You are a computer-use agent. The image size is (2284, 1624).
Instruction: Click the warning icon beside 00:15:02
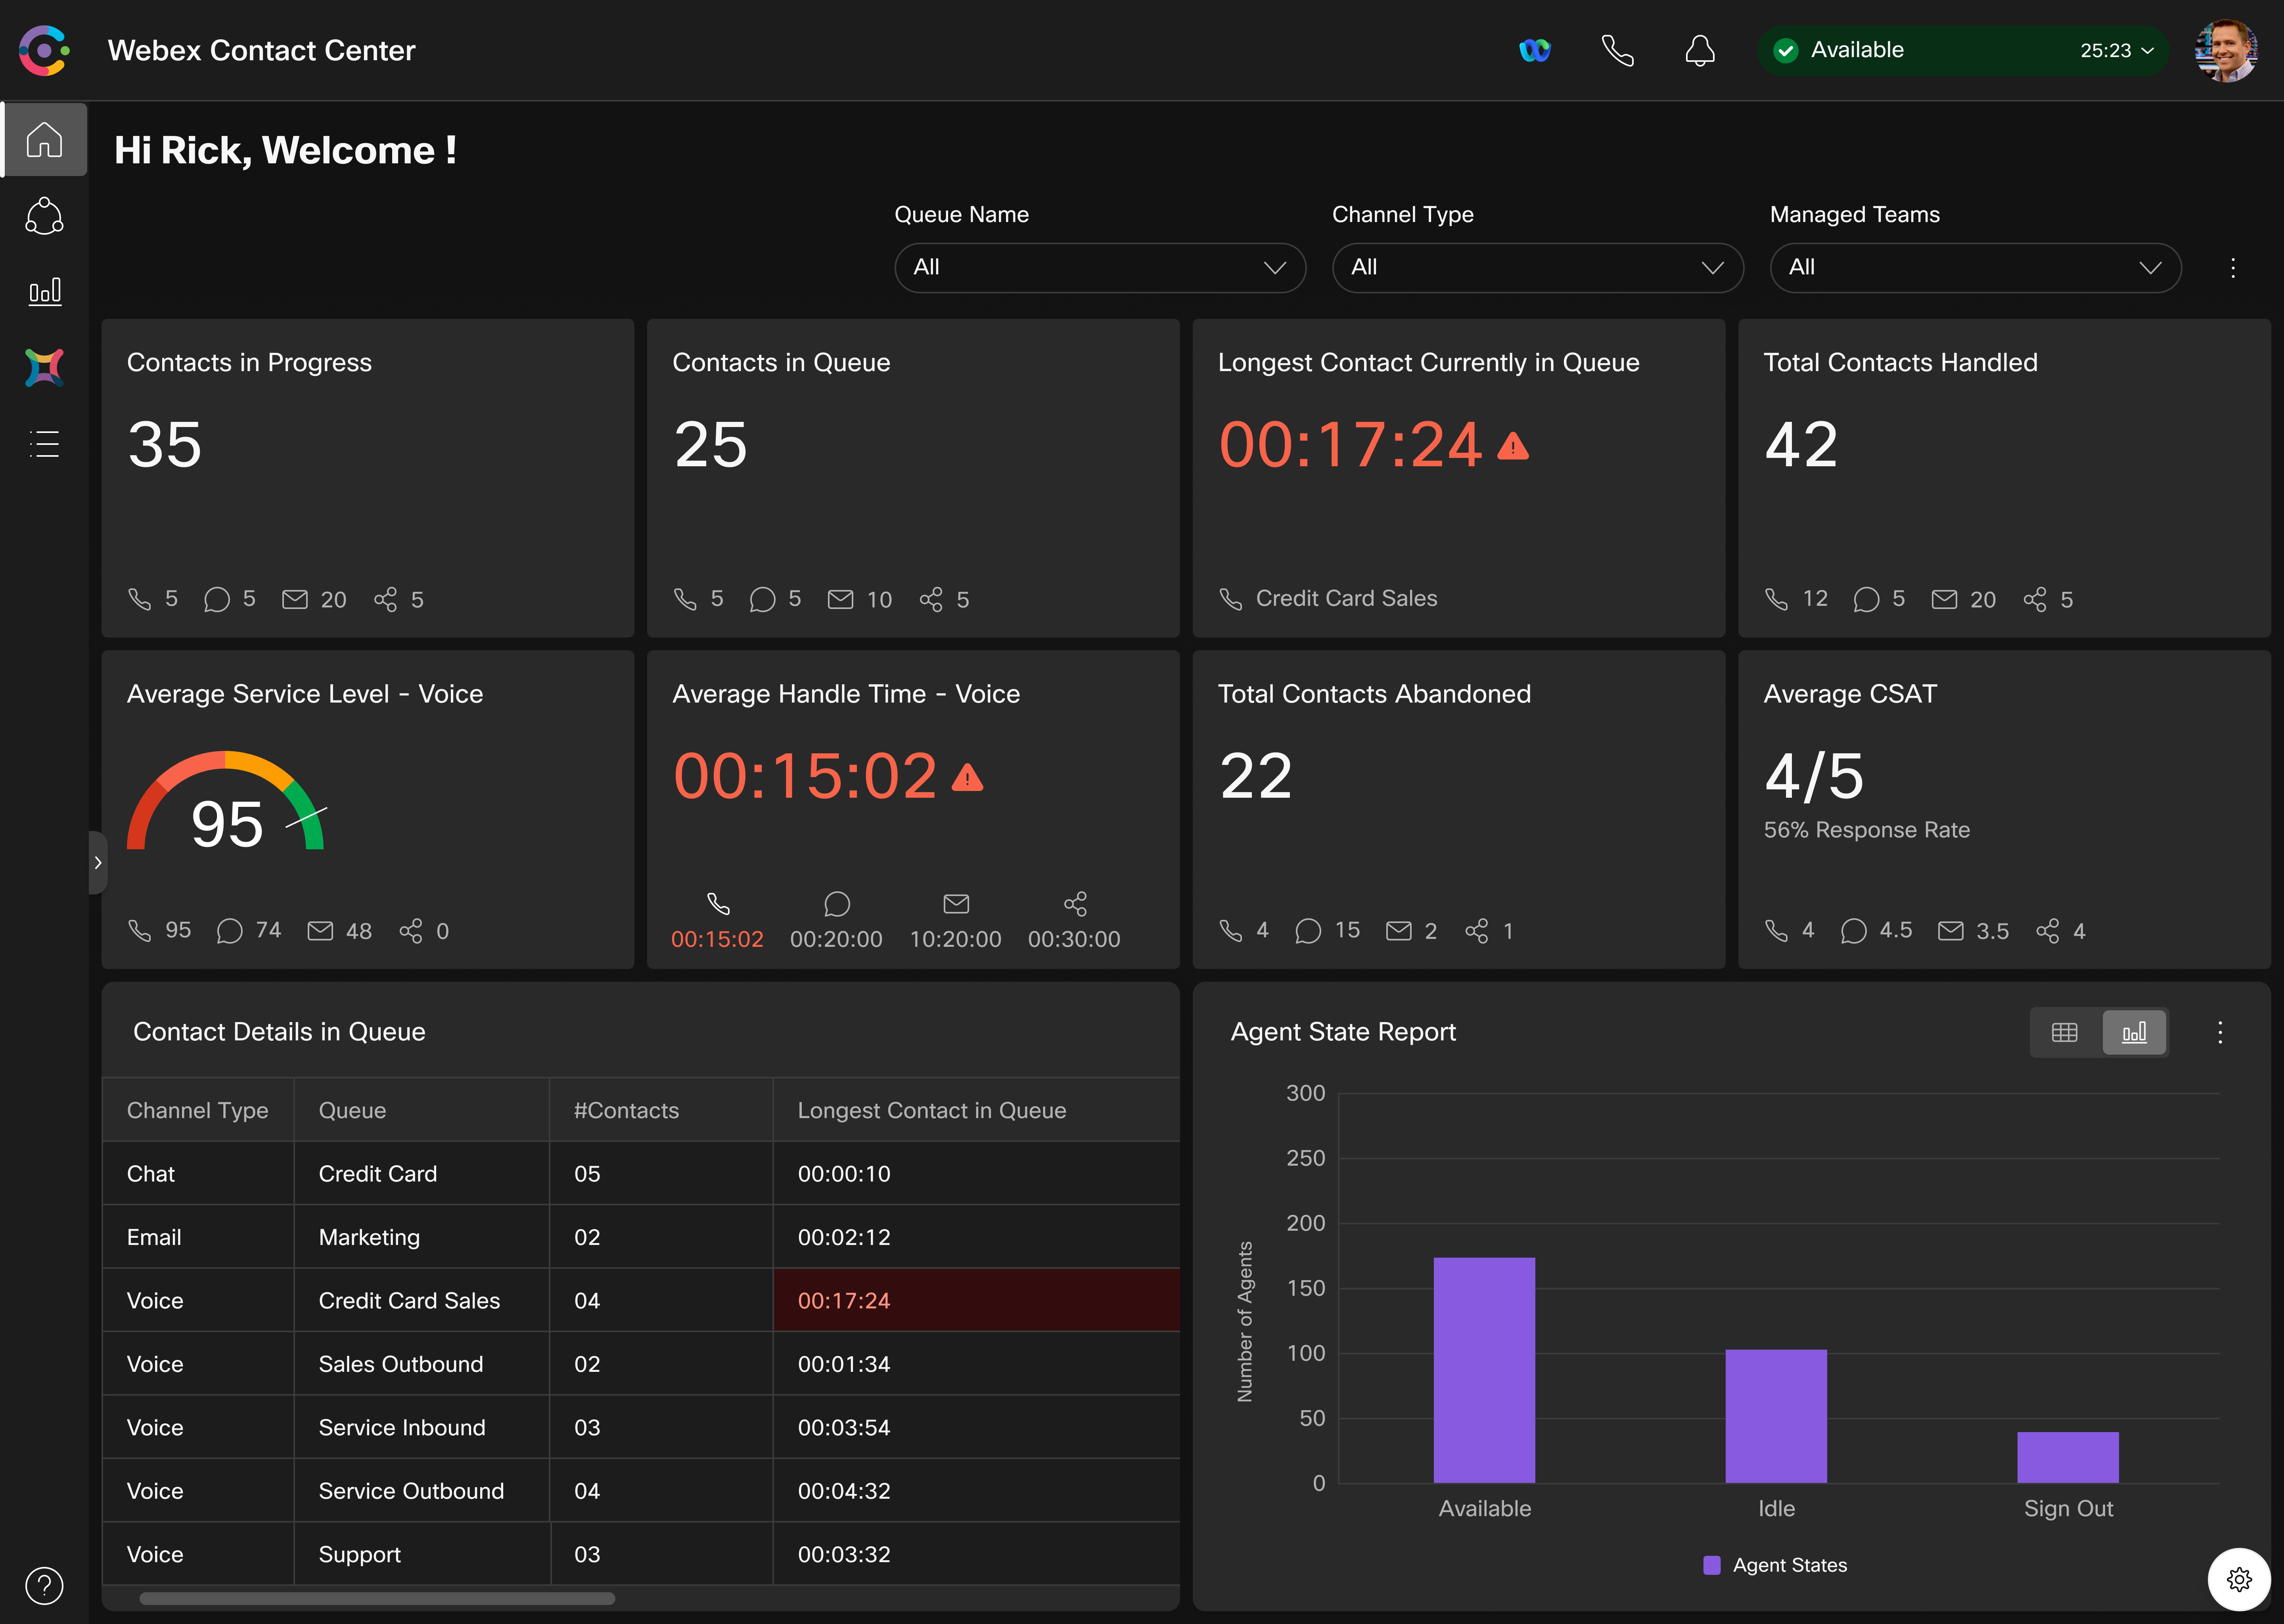967,777
